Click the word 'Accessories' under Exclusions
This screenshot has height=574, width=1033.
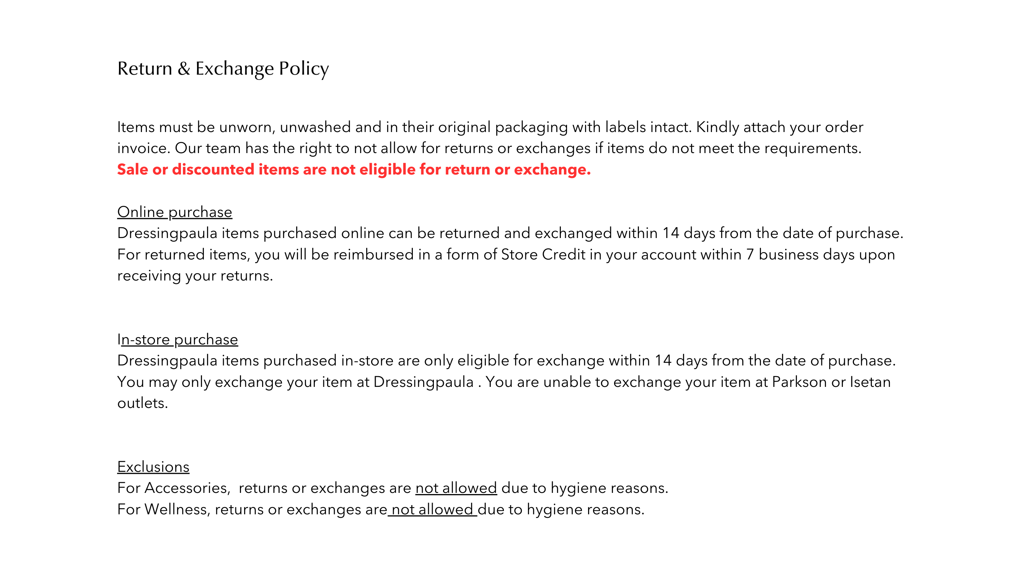186,488
